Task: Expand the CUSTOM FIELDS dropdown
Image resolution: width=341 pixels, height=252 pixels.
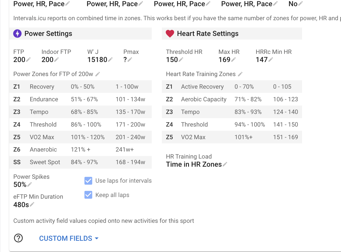Action: tap(69, 238)
